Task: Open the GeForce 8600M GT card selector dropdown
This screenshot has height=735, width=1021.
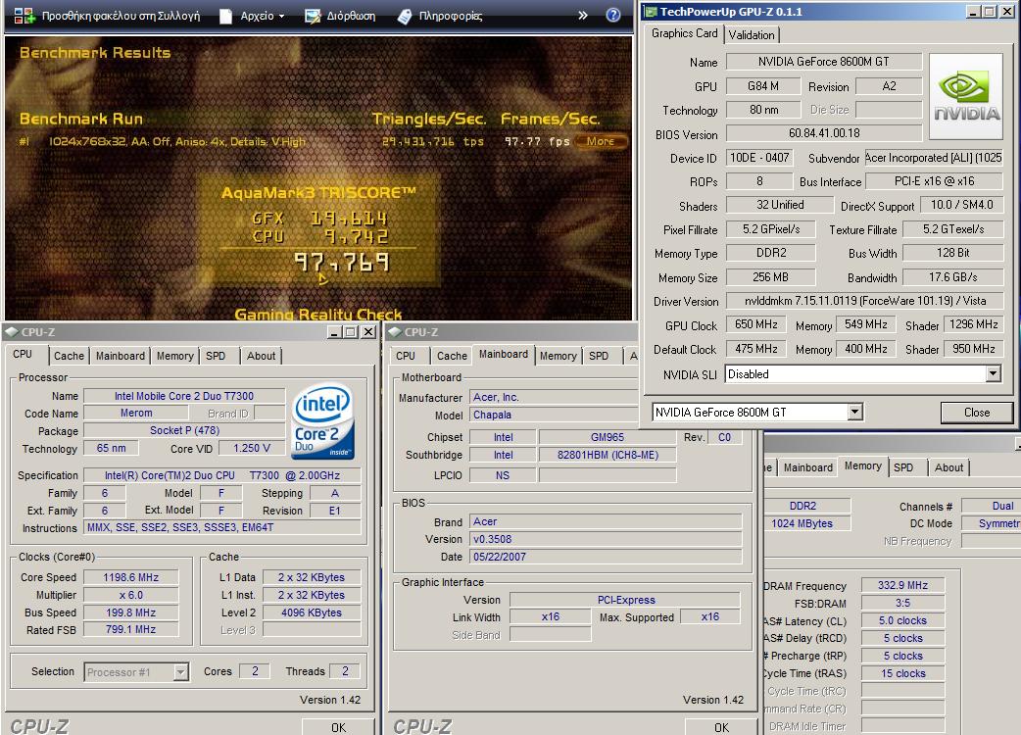Action: coord(855,412)
